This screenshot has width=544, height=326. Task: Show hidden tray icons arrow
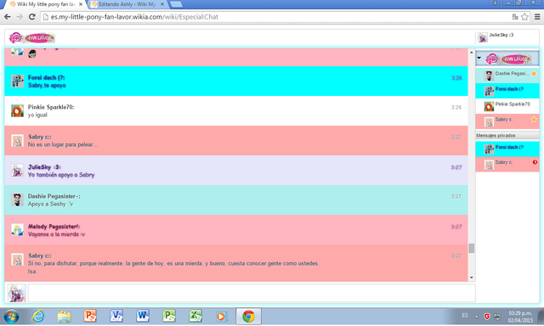pyautogui.click(x=476, y=317)
